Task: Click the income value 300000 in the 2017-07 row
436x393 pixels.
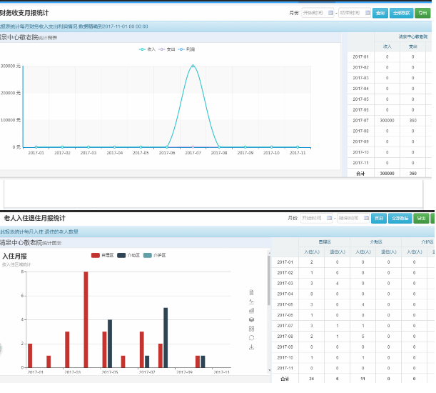Action: tap(387, 120)
